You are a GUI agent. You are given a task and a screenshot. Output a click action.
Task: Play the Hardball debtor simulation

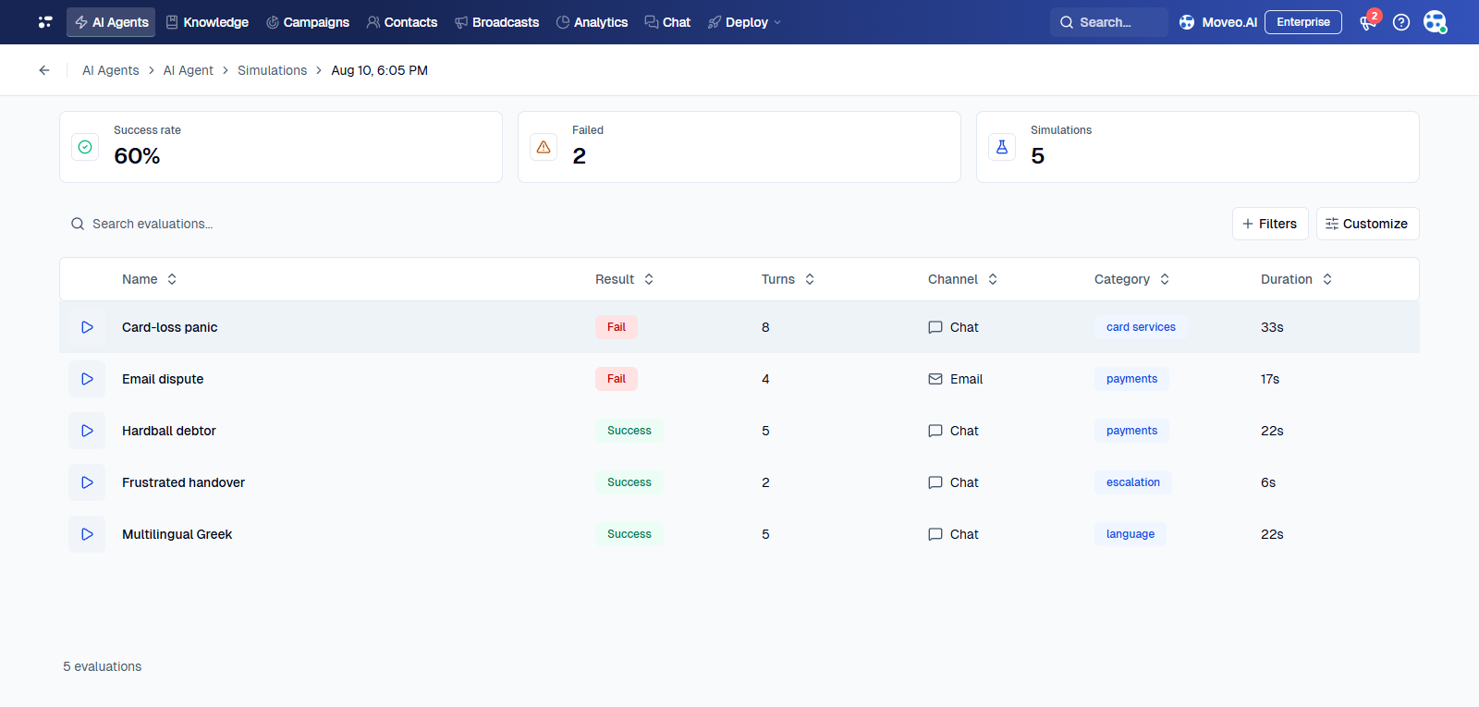[87, 431]
